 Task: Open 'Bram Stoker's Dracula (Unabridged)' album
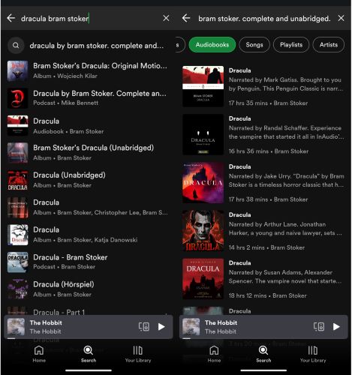88,153
